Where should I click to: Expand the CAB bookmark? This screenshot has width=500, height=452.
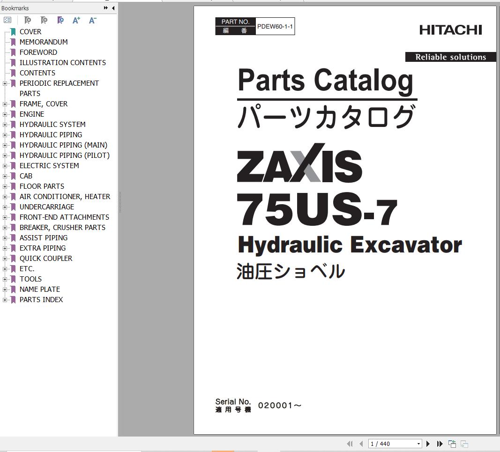pyautogui.click(x=5, y=176)
